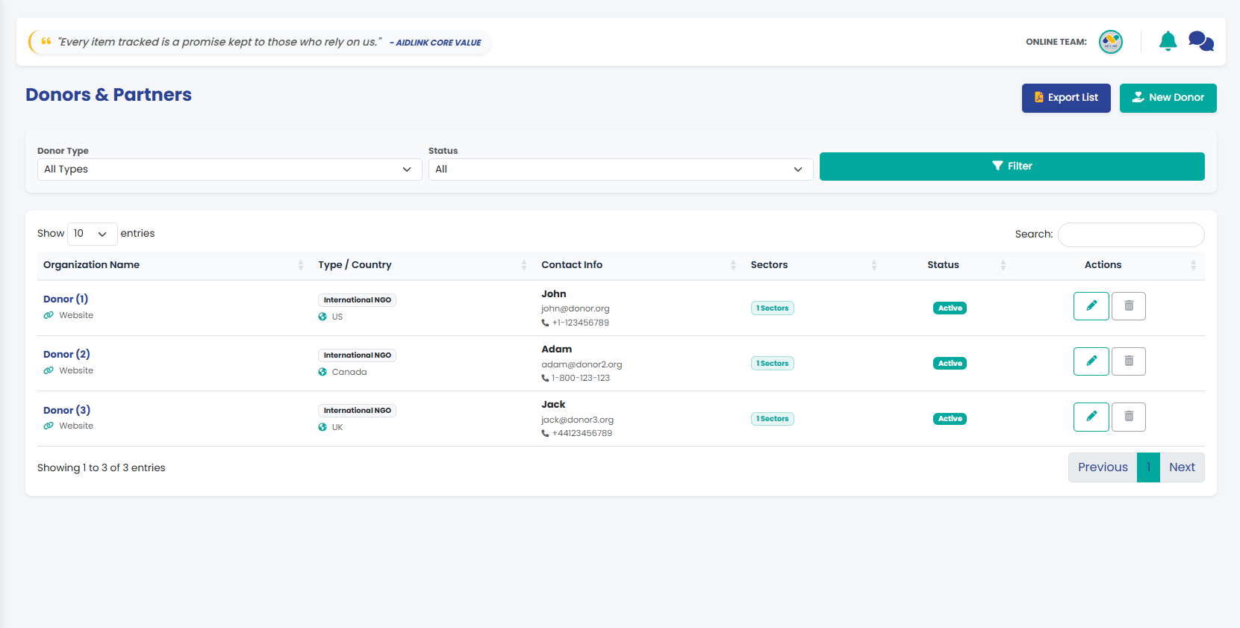Image resolution: width=1240 pixels, height=628 pixels.
Task: Open the show entries count dropdown
Action: (x=93, y=234)
